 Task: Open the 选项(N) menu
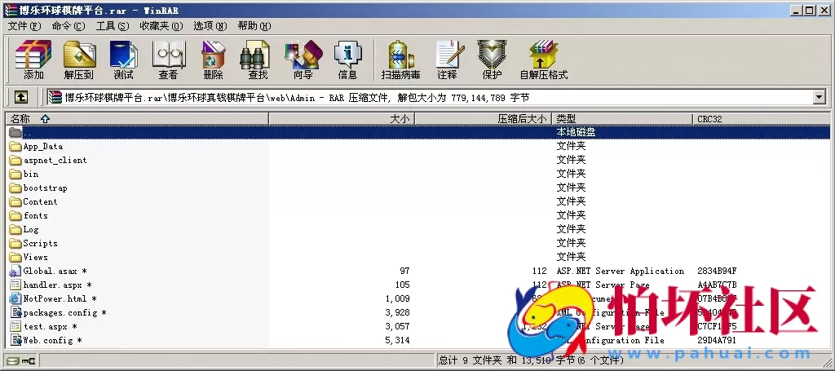(210, 26)
